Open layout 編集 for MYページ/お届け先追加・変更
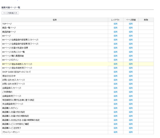This screenshot has width=160, height=138. point(116,48)
